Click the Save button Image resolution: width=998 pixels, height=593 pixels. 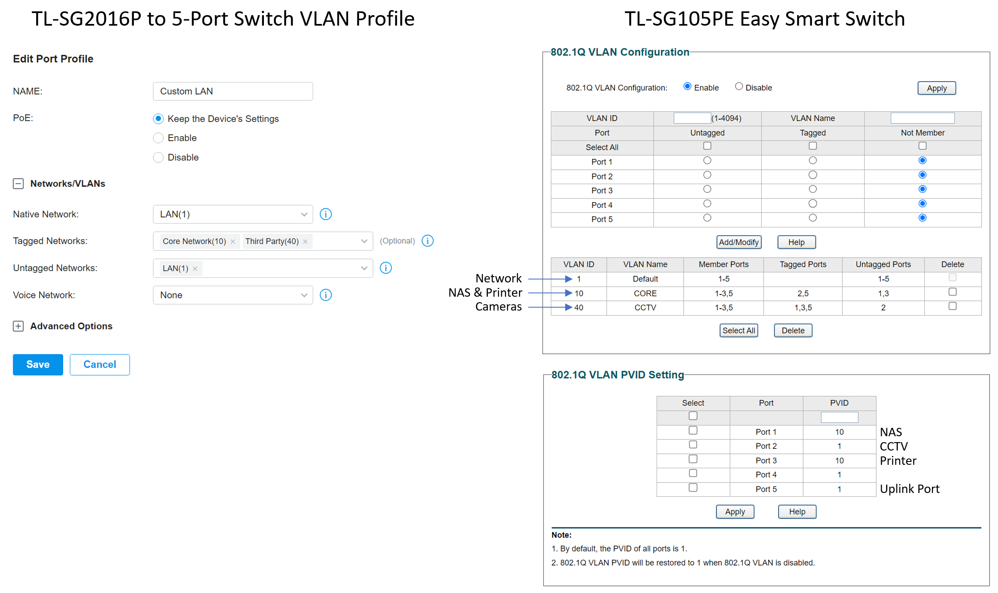tap(38, 364)
